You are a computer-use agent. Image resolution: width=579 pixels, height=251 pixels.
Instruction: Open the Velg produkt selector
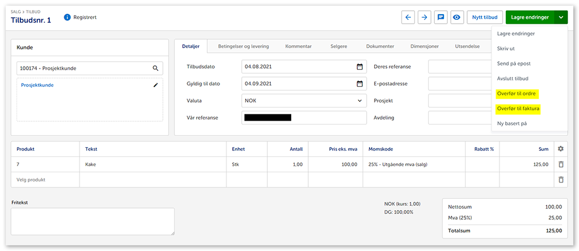coord(44,180)
